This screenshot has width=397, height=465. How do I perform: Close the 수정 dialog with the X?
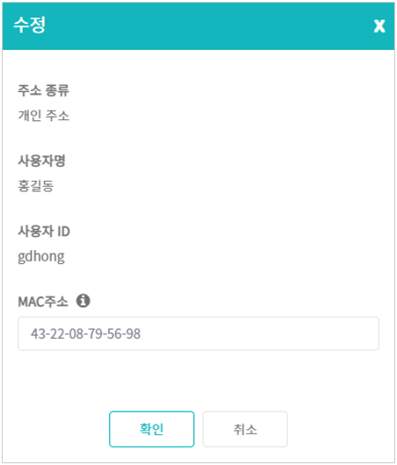pos(379,25)
